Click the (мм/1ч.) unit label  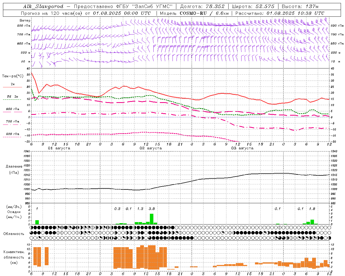14,217
